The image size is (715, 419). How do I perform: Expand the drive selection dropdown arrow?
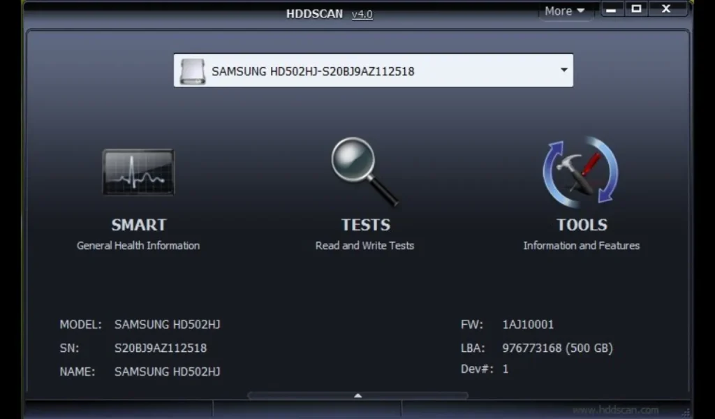point(564,71)
